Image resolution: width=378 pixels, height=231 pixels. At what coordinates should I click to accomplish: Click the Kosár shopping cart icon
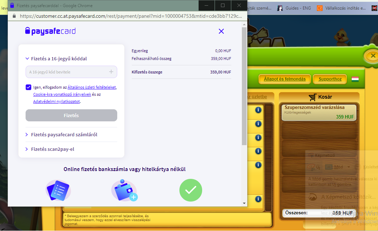click(312, 97)
